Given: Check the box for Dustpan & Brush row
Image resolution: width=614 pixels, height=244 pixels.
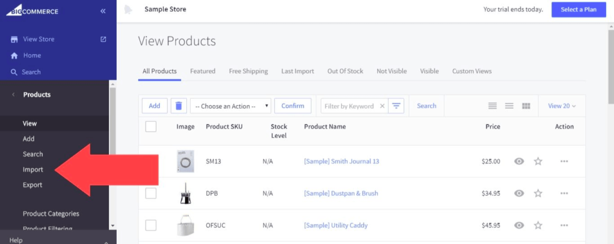Looking at the screenshot, I should point(151,194).
